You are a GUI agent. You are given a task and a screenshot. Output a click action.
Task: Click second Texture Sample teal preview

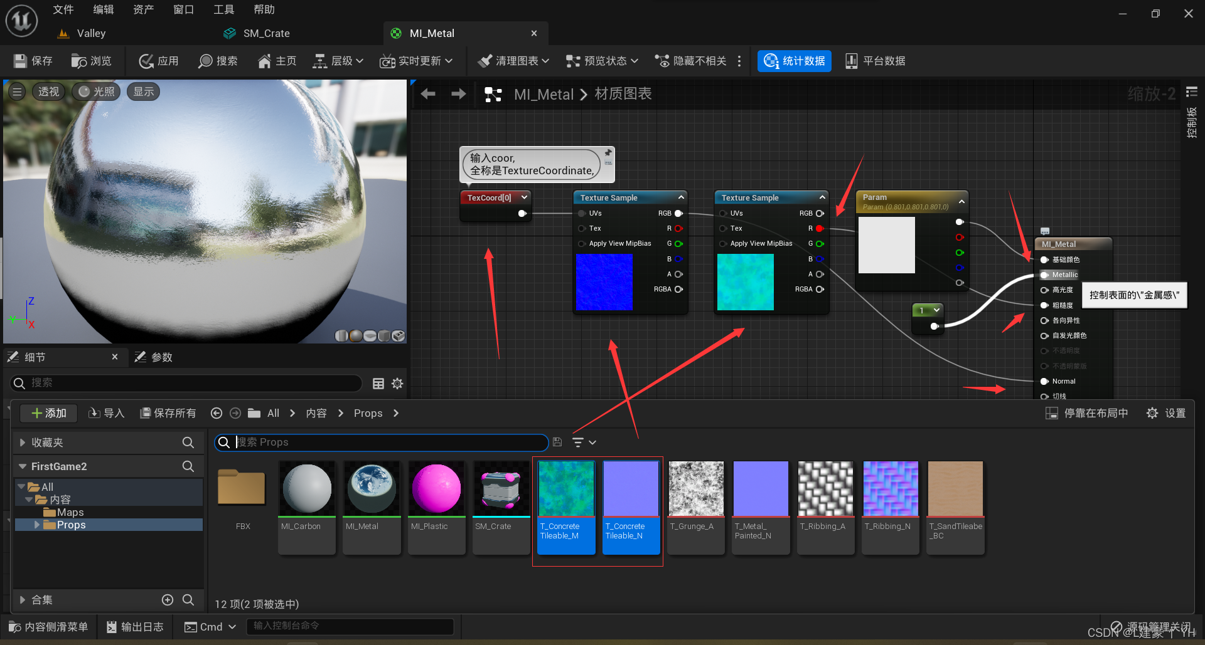[x=746, y=282]
